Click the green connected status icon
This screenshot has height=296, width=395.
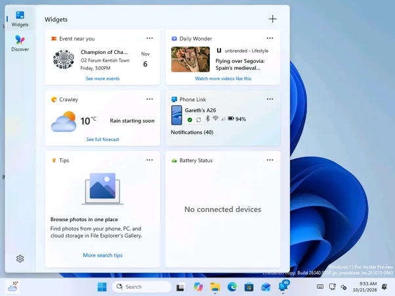pos(190,119)
